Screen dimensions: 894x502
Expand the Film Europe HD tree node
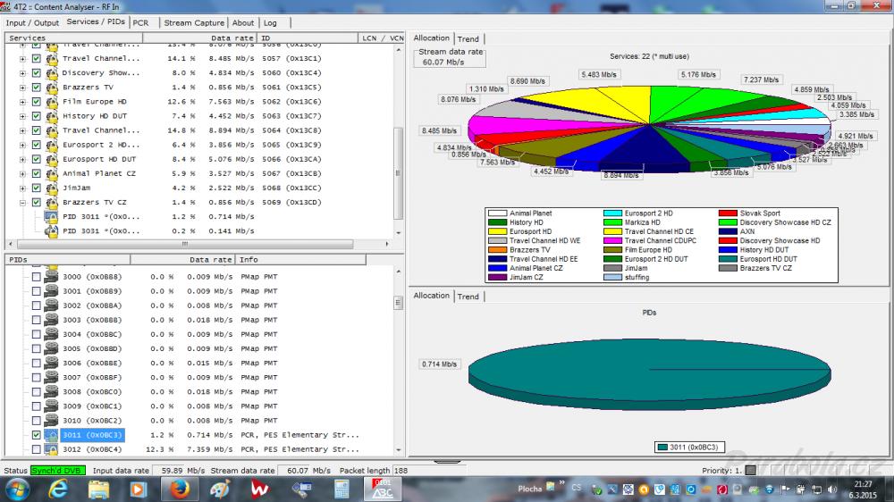click(x=23, y=102)
